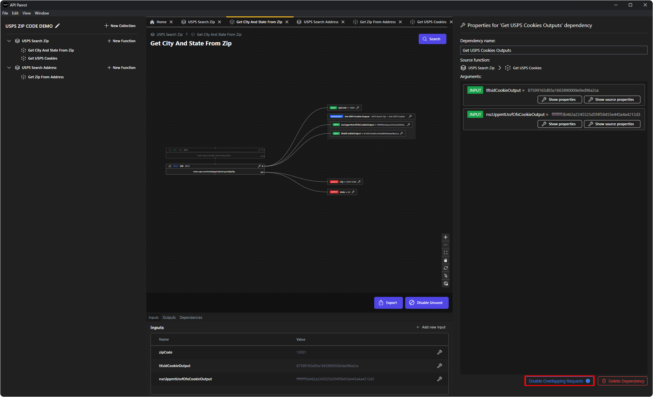This screenshot has height=397, width=653.
Task: Click the Search button
Action: pyautogui.click(x=432, y=39)
